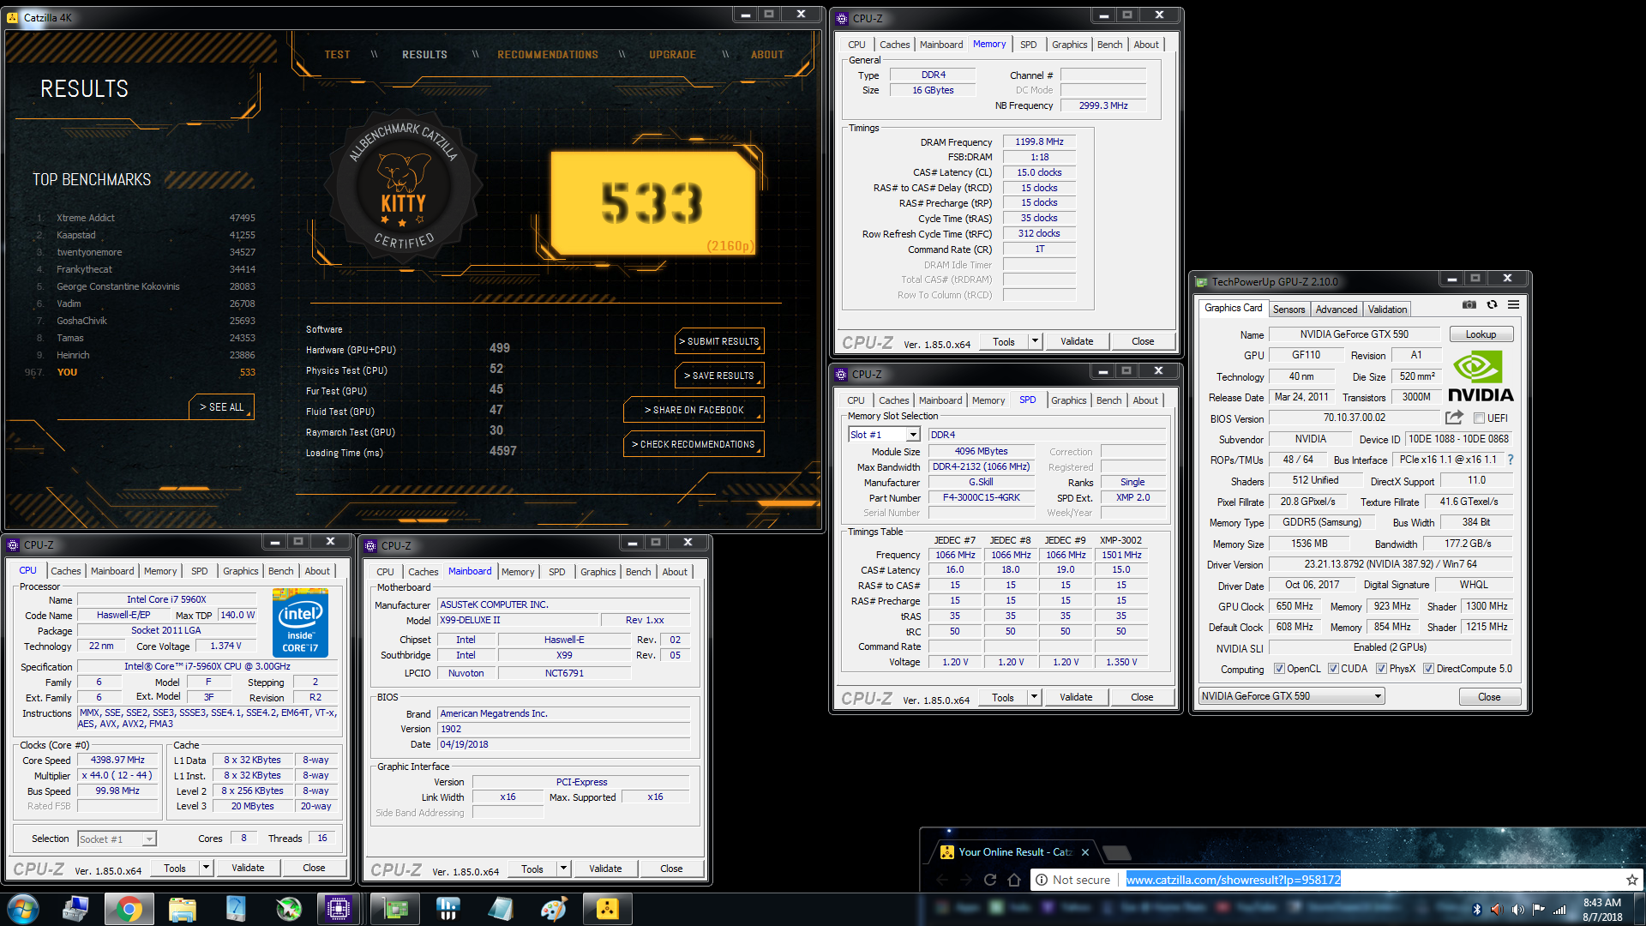Expand Tools arrow in CPU-Z Mainboard window
Screen dimensions: 1646x926
coord(563,869)
